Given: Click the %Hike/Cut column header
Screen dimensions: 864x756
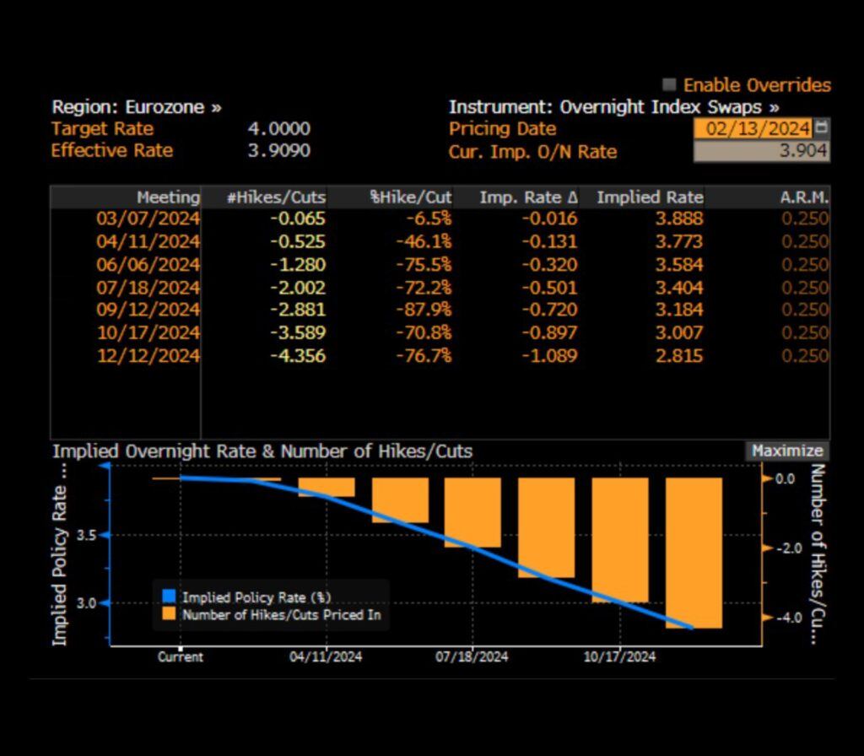Looking at the screenshot, I should pos(411,197).
